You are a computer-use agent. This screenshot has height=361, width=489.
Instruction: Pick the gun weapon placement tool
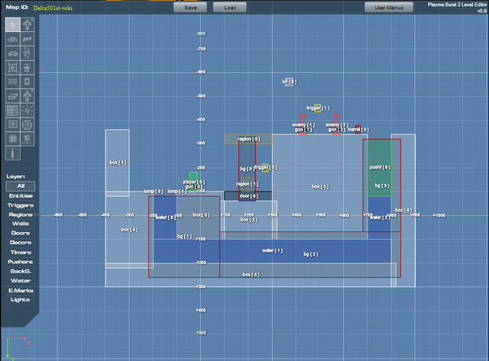[x=28, y=39]
